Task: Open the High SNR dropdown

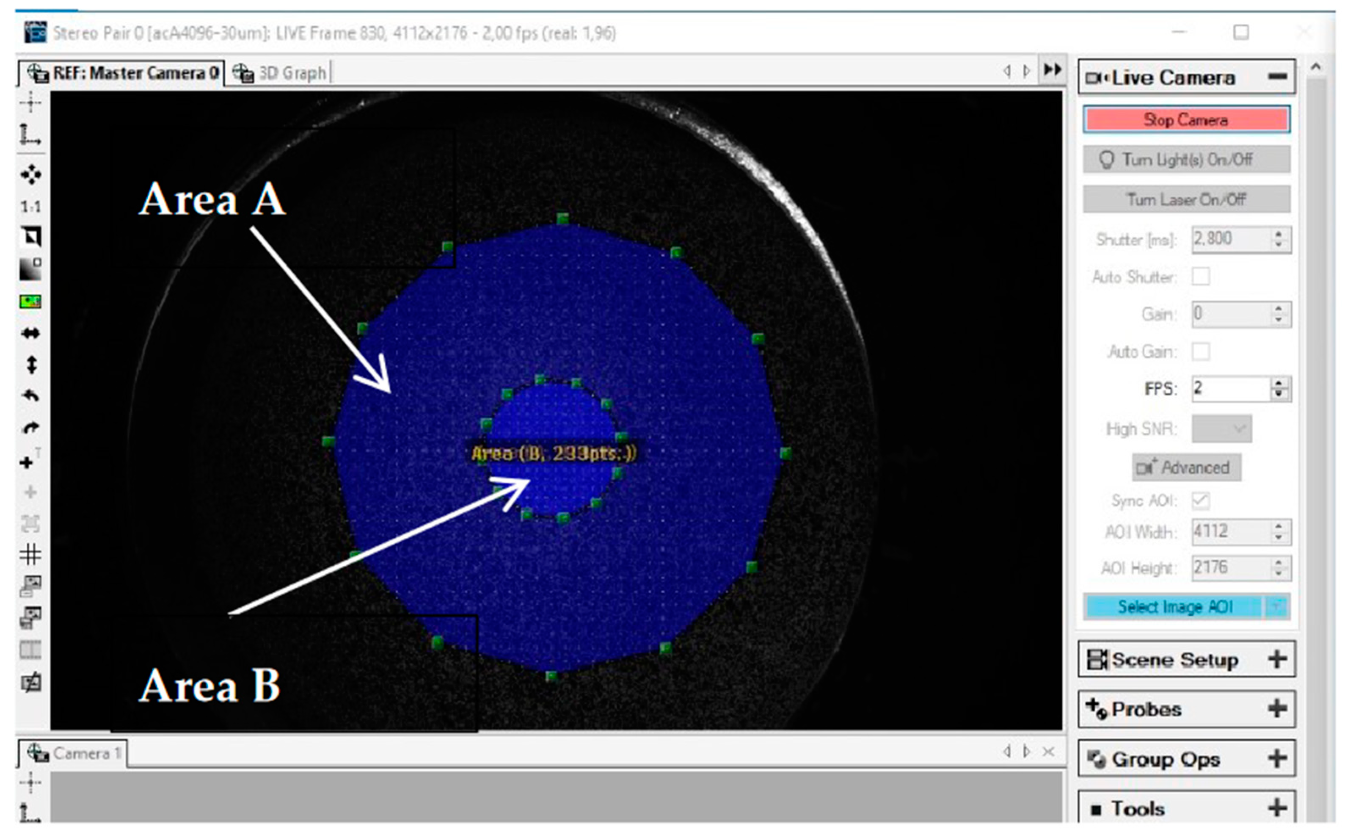Action: point(1221,429)
